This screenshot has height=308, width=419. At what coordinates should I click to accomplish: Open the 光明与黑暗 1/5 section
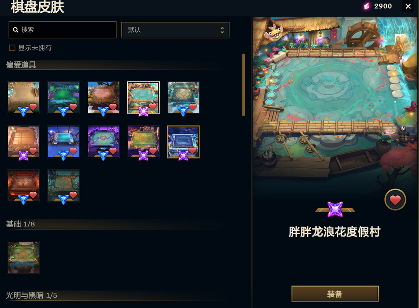click(31, 296)
